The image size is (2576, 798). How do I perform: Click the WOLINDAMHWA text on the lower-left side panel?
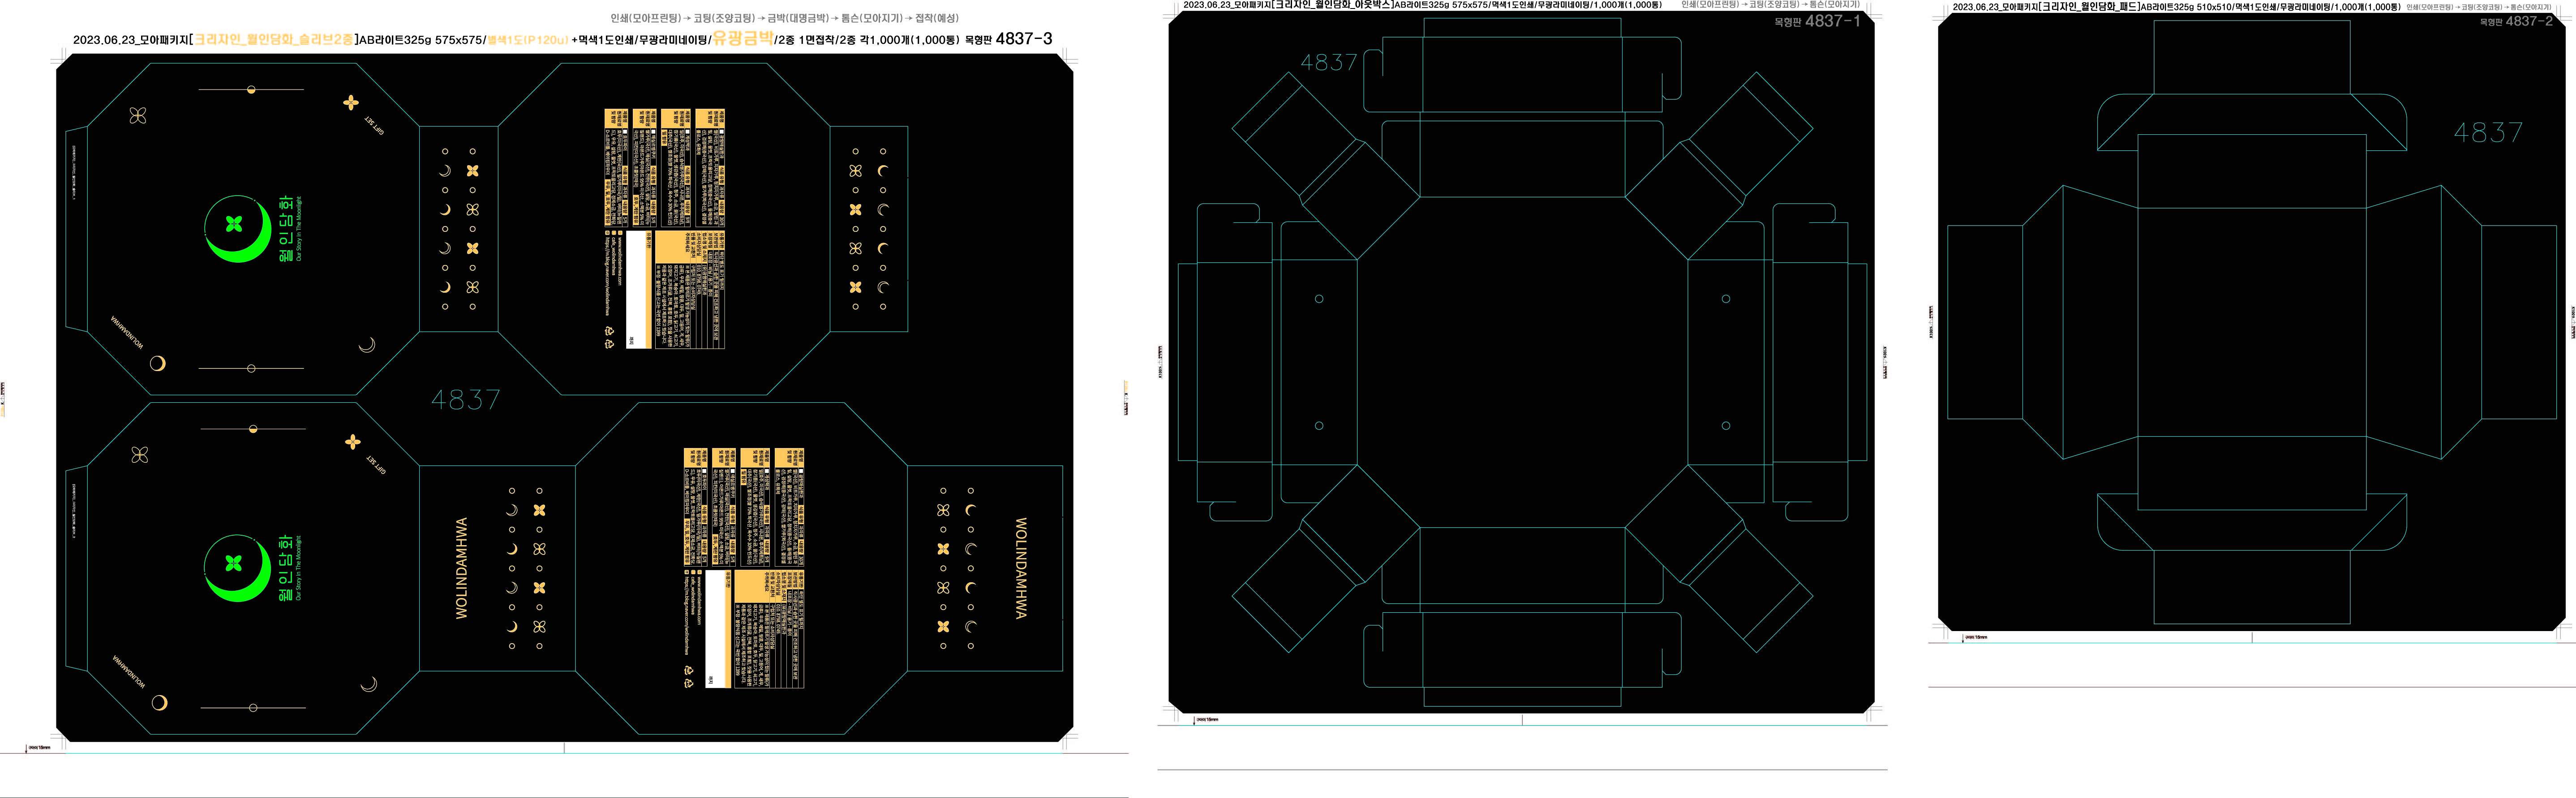click(462, 568)
